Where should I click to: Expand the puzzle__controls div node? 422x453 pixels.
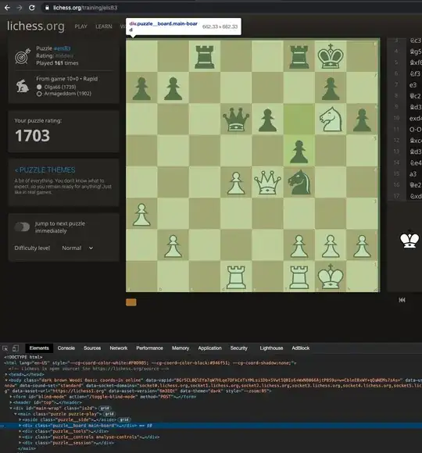(x=20, y=437)
